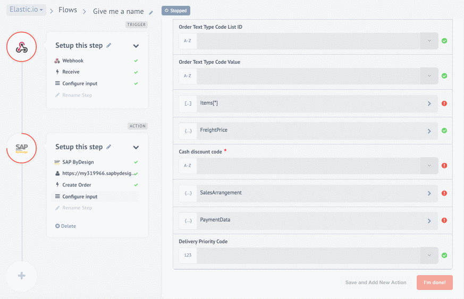
Task: Collapse the action step with chevron
Action: tap(136, 147)
